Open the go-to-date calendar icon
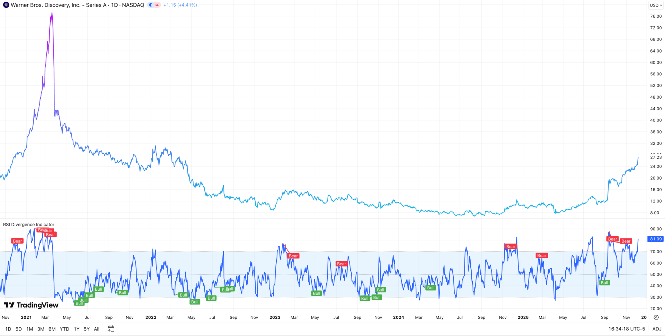 [x=111, y=329]
